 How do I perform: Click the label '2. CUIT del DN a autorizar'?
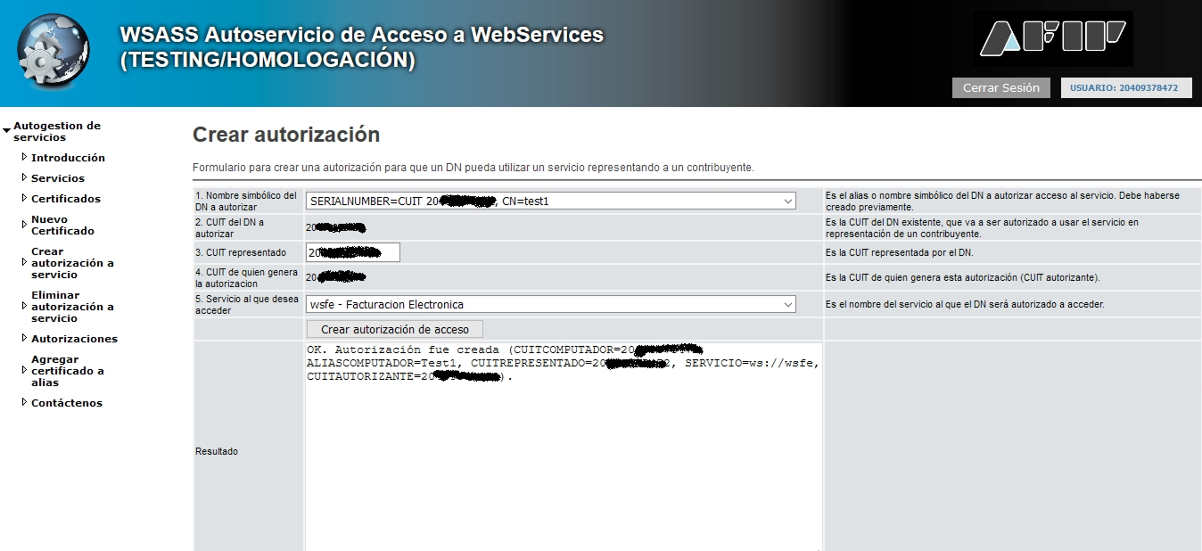point(230,227)
